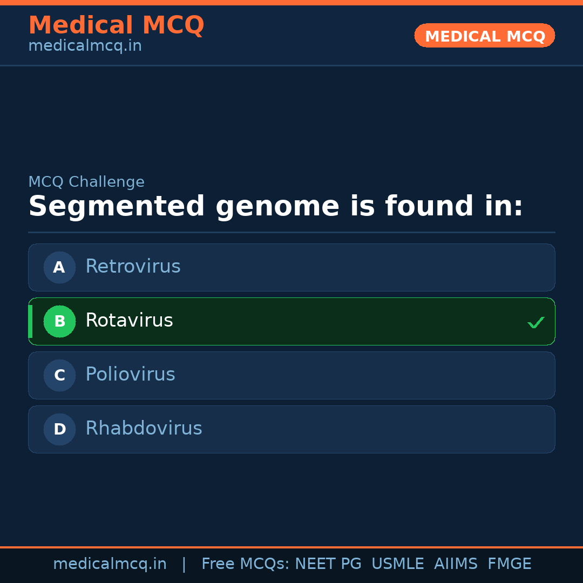Viewport: 583px width, 583px height.
Task: Click the MCQ Challenge label
Action: [x=86, y=182]
